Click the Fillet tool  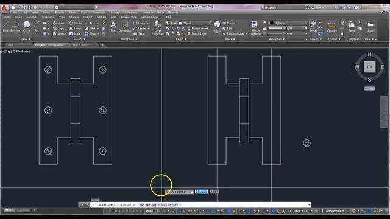point(90,29)
